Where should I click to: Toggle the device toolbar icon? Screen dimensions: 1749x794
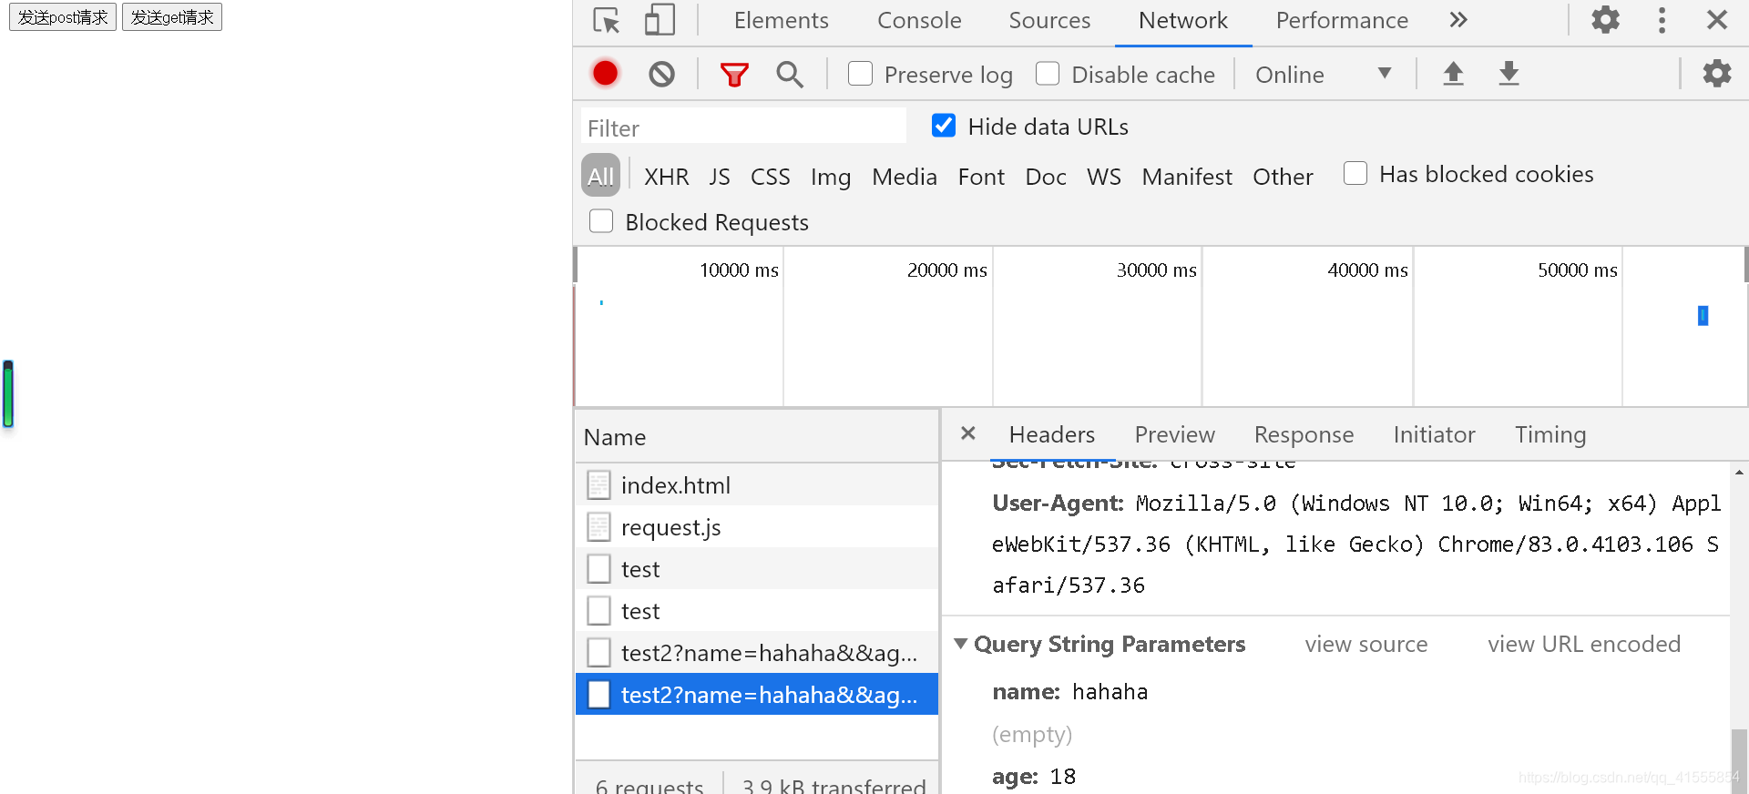click(660, 20)
